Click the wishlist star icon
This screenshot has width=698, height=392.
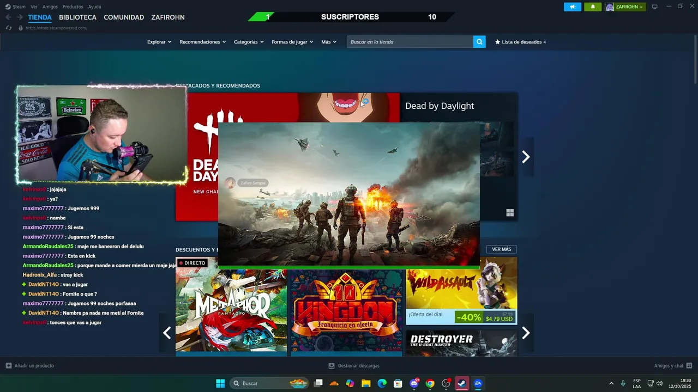tap(497, 42)
